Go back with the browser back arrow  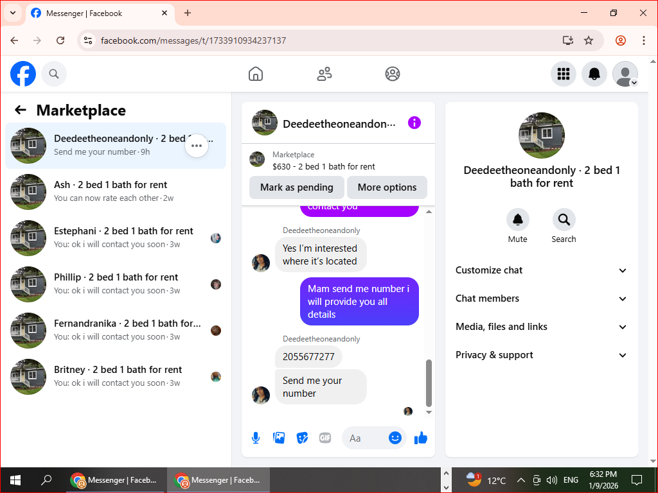pyautogui.click(x=14, y=40)
